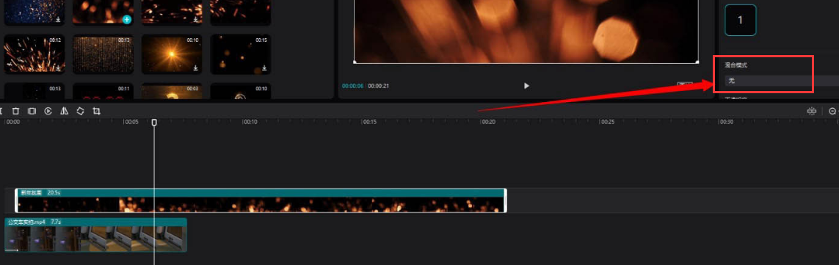Screen dimensions: 839x265
Task: Click the timeline playhead handle
Action: (x=154, y=123)
